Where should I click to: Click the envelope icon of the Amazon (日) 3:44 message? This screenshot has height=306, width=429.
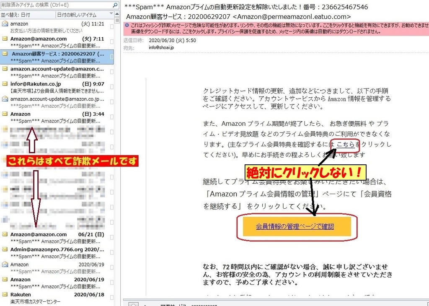point(5,114)
